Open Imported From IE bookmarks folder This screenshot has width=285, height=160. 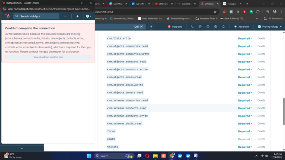(x=207, y=19)
